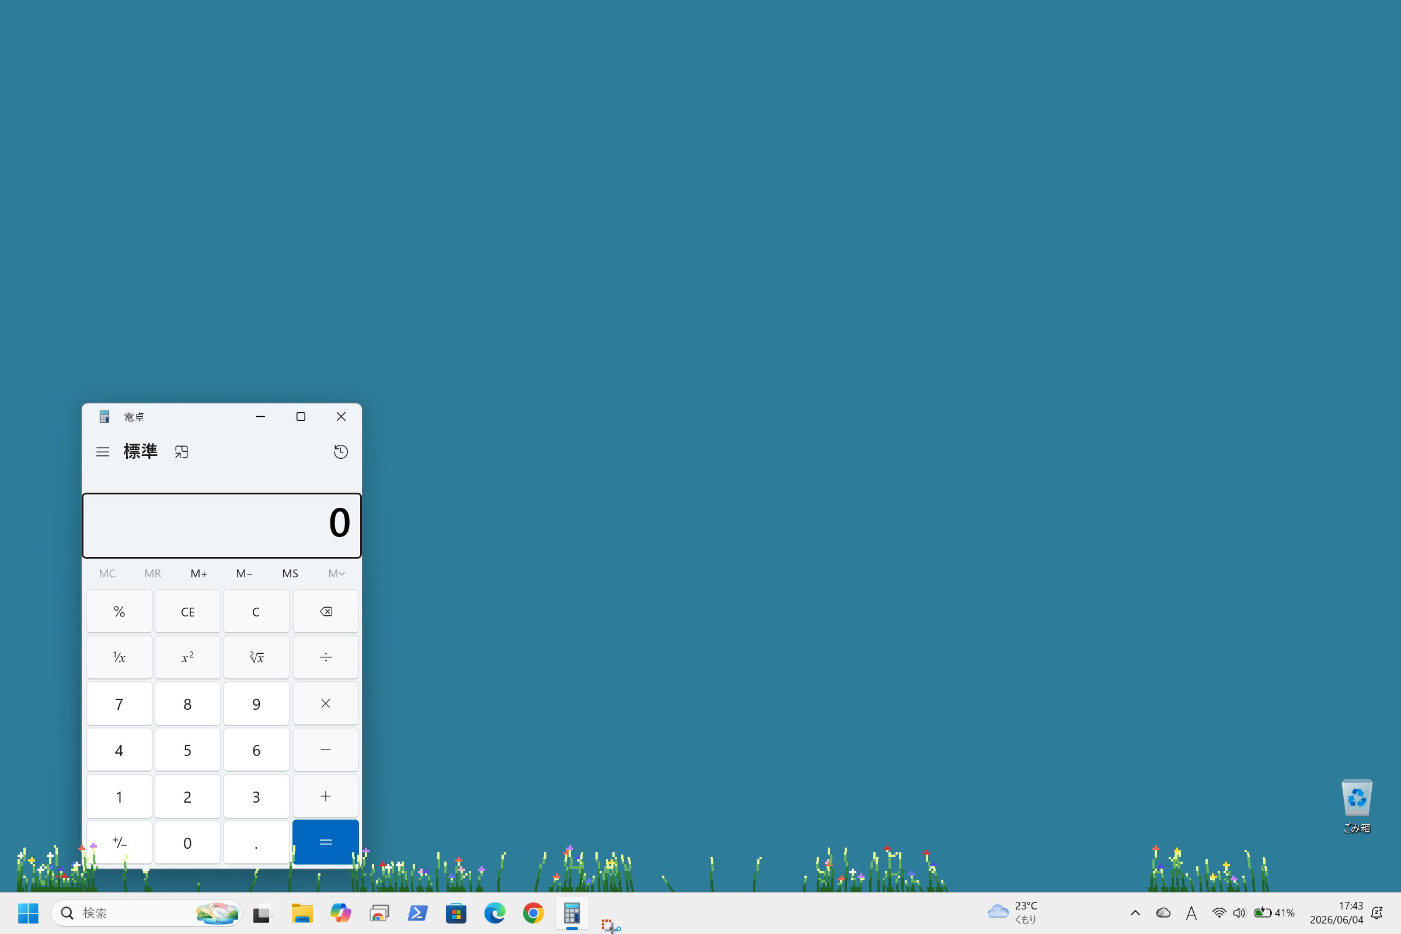Click the digit 9 key
Screen dimensions: 1401x934
tap(256, 703)
